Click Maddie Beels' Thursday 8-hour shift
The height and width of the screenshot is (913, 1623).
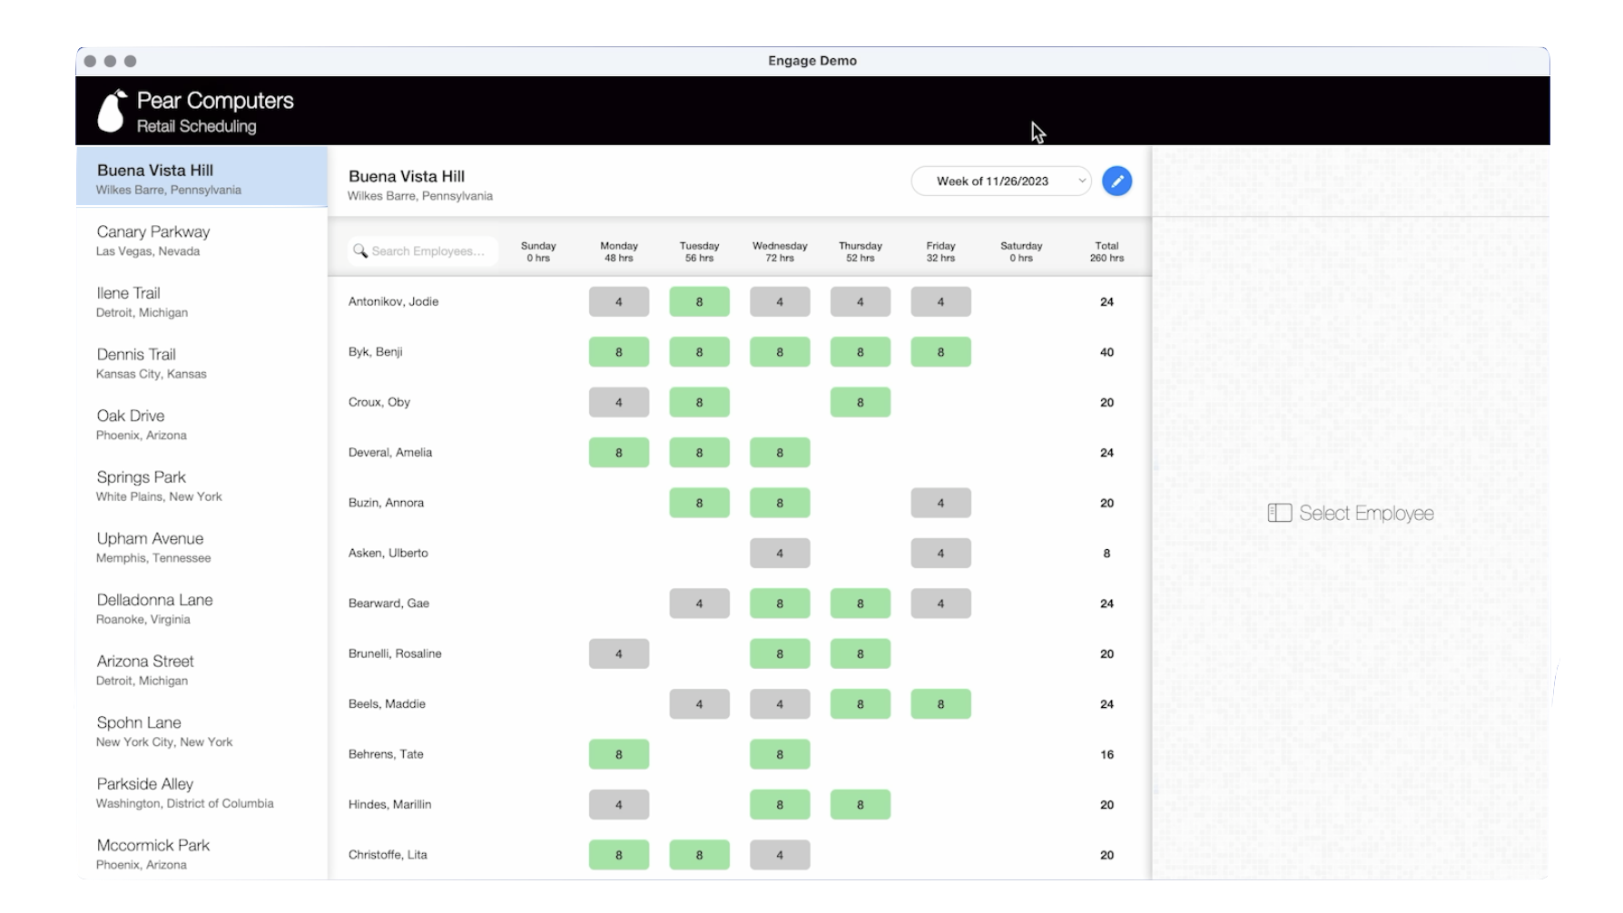[x=860, y=704]
